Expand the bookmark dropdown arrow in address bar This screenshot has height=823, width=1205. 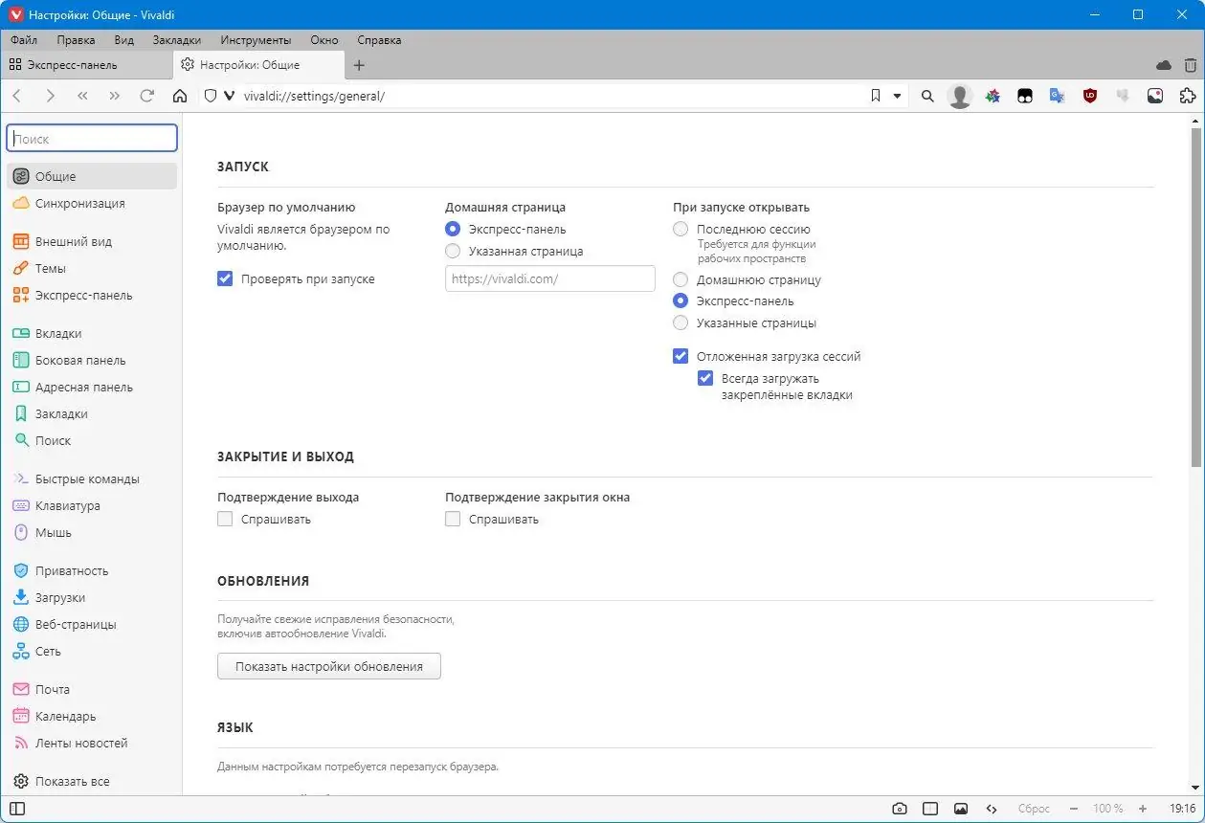(898, 96)
